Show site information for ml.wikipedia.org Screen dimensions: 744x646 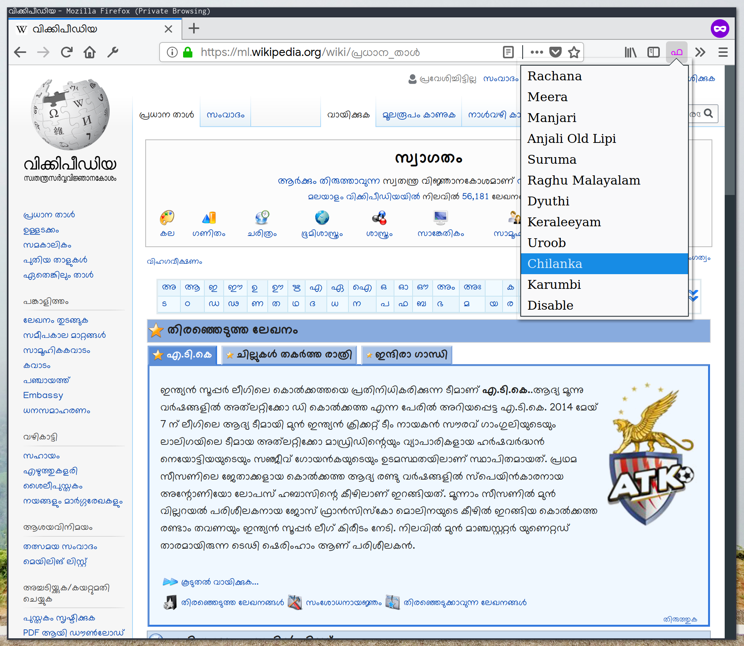[172, 52]
